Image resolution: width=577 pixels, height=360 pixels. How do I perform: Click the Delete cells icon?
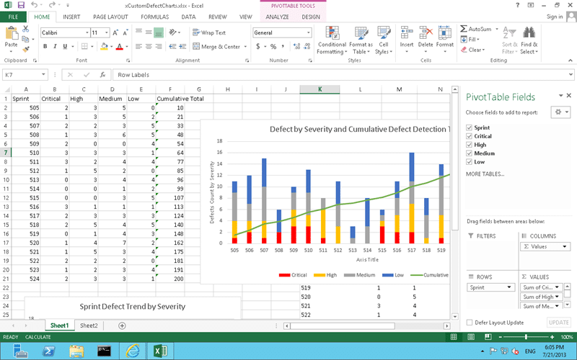pyautogui.click(x=426, y=33)
